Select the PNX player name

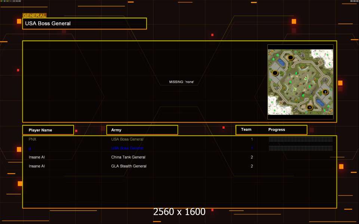pyautogui.click(x=33, y=139)
